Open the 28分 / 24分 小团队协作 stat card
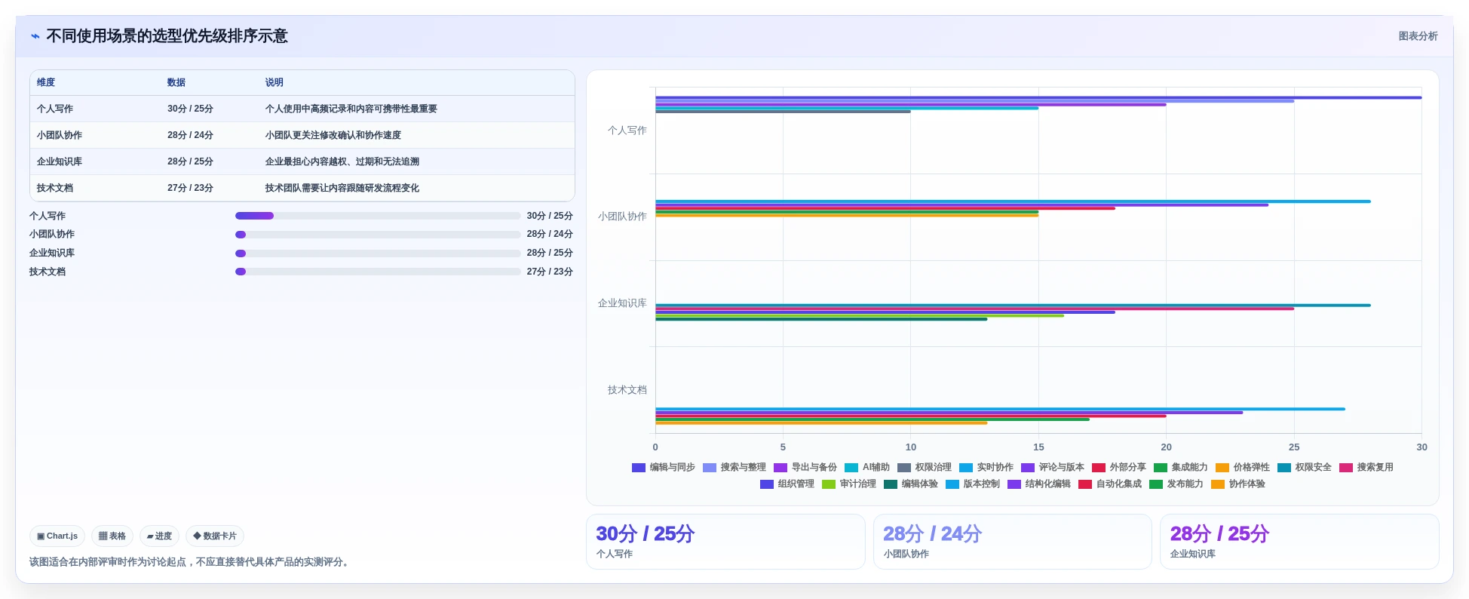1469x599 pixels. pyautogui.click(x=1012, y=542)
